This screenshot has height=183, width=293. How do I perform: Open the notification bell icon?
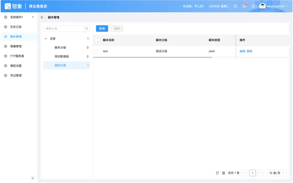click(x=253, y=6)
